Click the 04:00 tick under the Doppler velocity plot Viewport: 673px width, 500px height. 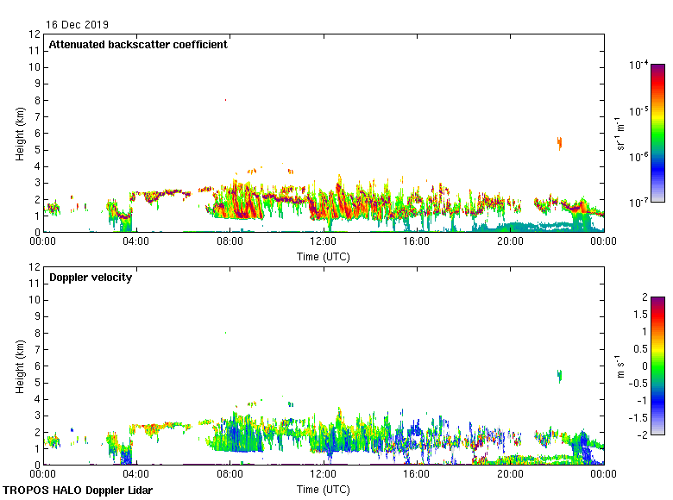tap(136, 475)
